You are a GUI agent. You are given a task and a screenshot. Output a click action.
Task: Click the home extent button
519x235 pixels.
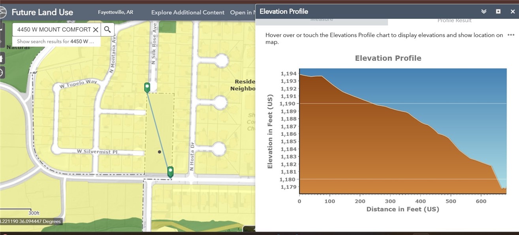click(x=1, y=59)
